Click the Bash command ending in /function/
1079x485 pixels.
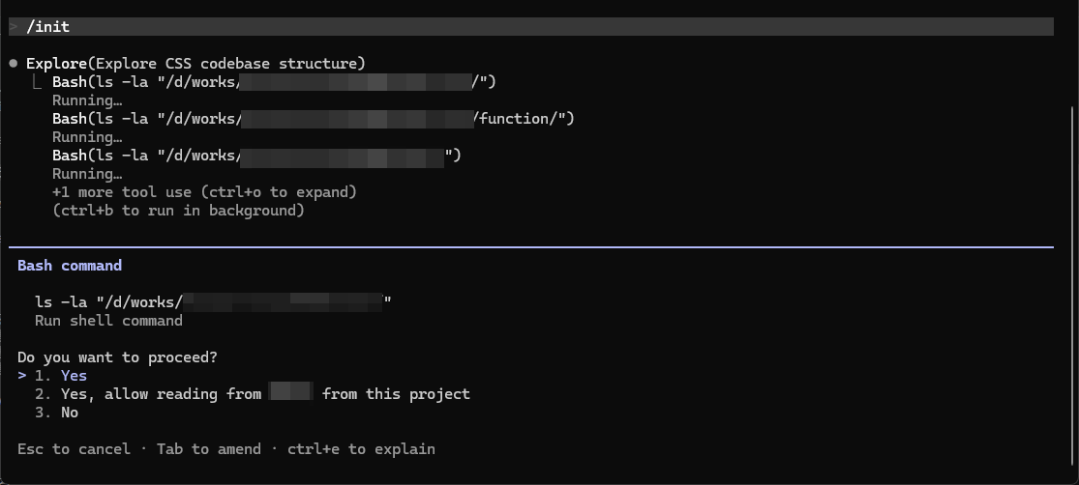(x=314, y=119)
